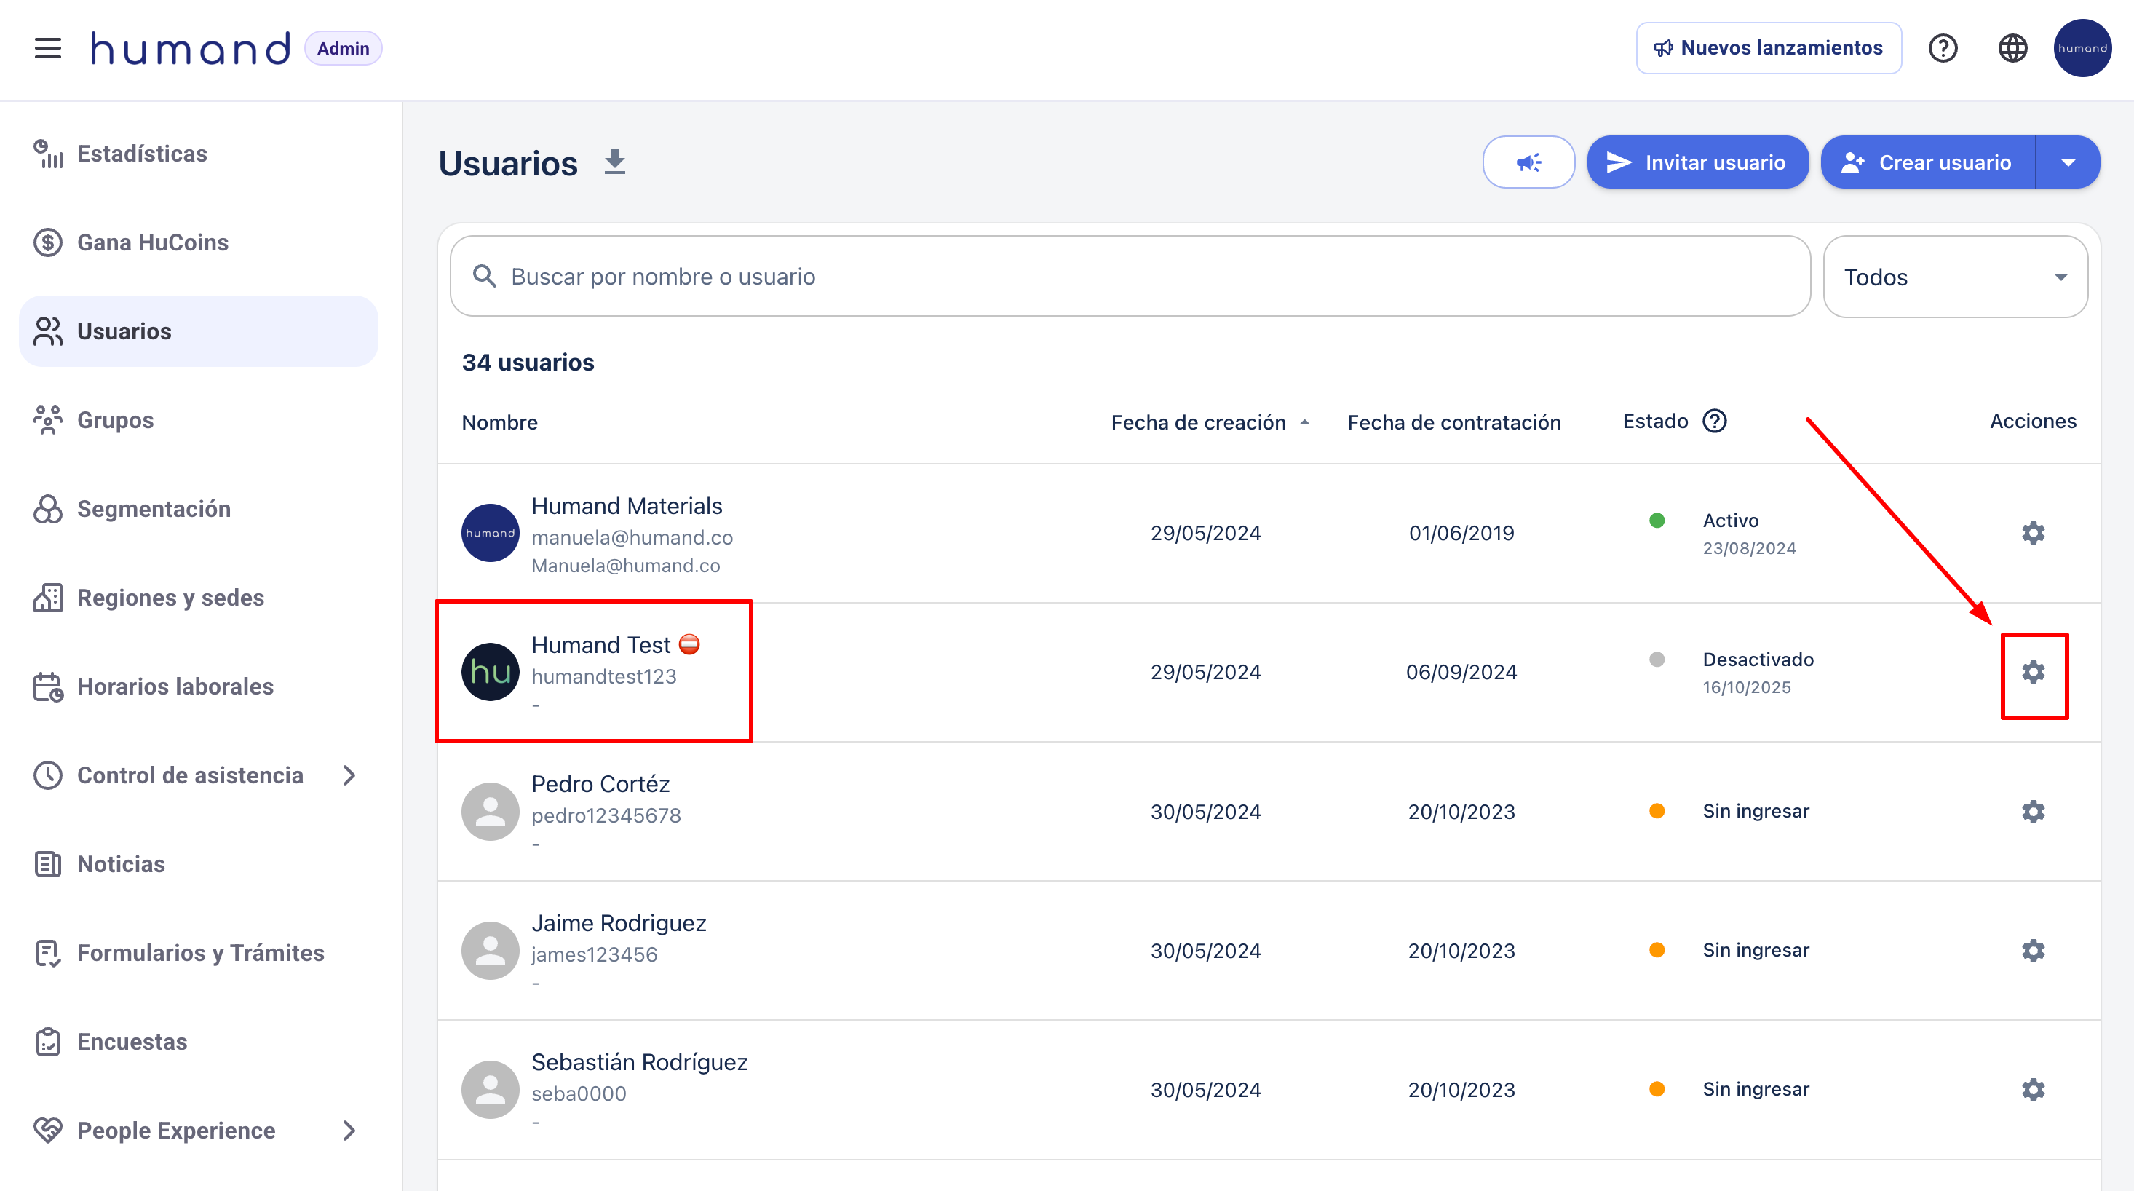Open the hamburger menu icon

click(x=48, y=48)
